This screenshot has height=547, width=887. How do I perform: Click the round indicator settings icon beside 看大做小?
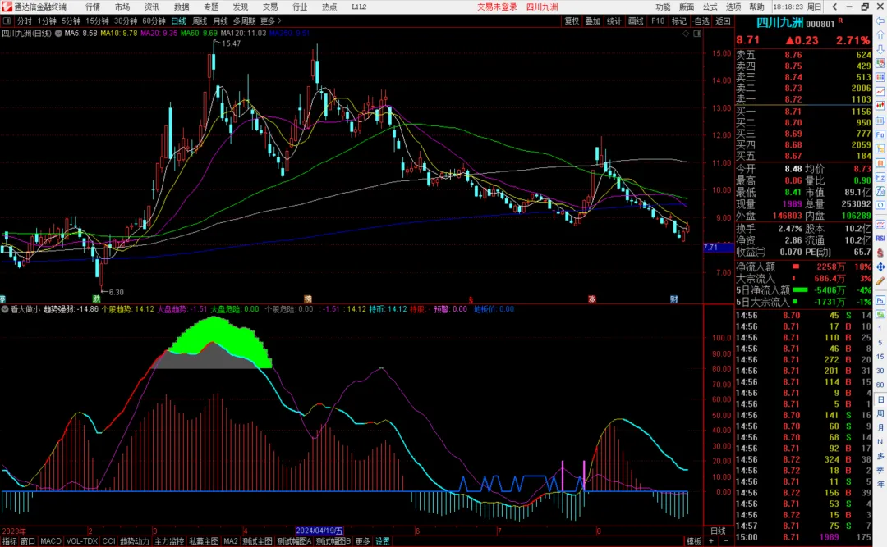click(5, 309)
